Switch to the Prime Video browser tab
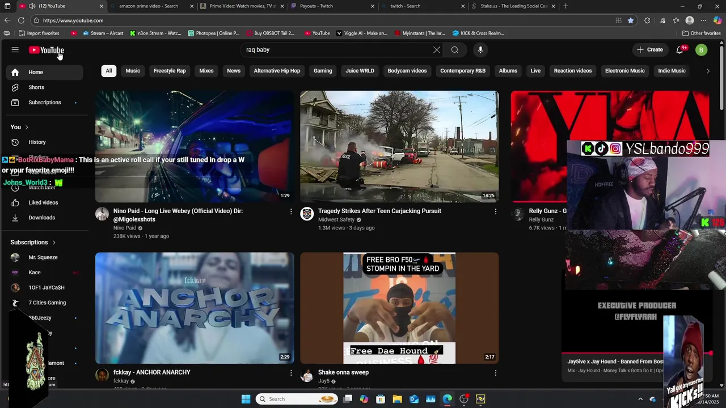The height and width of the screenshot is (408, 726). 241,6
